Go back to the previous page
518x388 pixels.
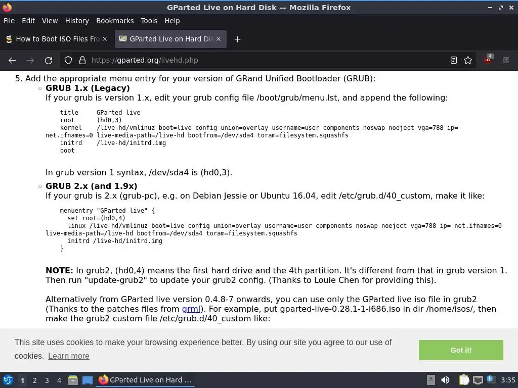[x=12, y=61]
